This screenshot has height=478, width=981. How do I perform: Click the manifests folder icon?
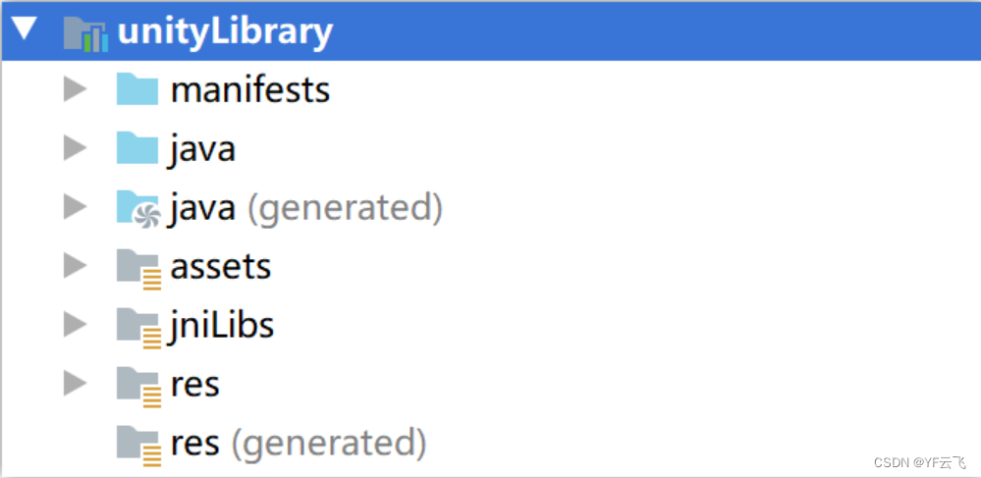pos(137,89)
